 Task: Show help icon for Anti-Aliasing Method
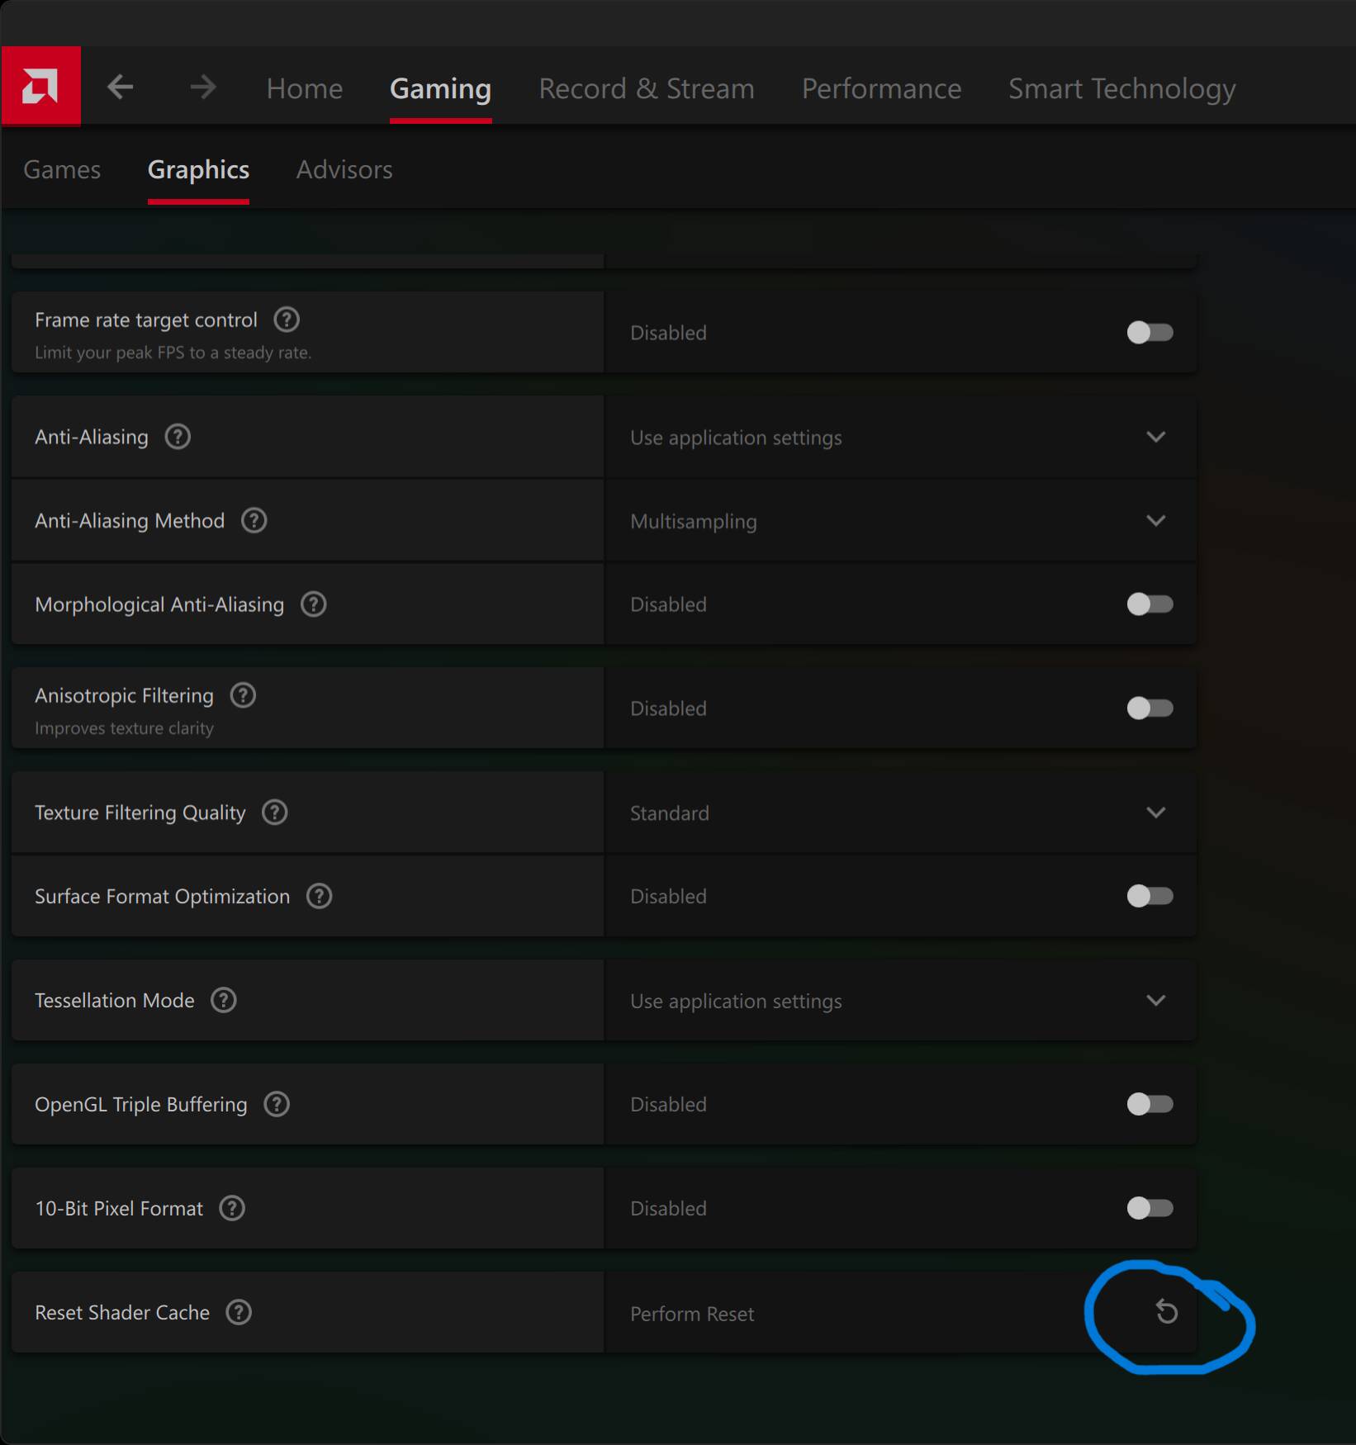point(254,521)
